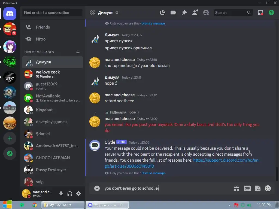This screenshot has height=209, width=279.
Task: Open Nitro page
Action: coord(52,39)
